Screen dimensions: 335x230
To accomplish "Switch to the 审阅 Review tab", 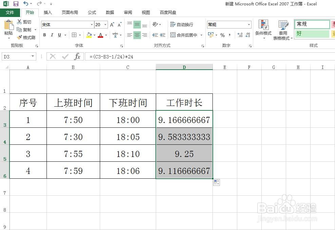I will tap(128, 12).
